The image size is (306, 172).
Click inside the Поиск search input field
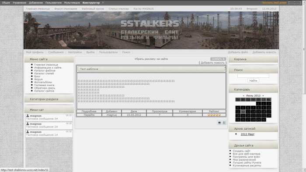253,76
